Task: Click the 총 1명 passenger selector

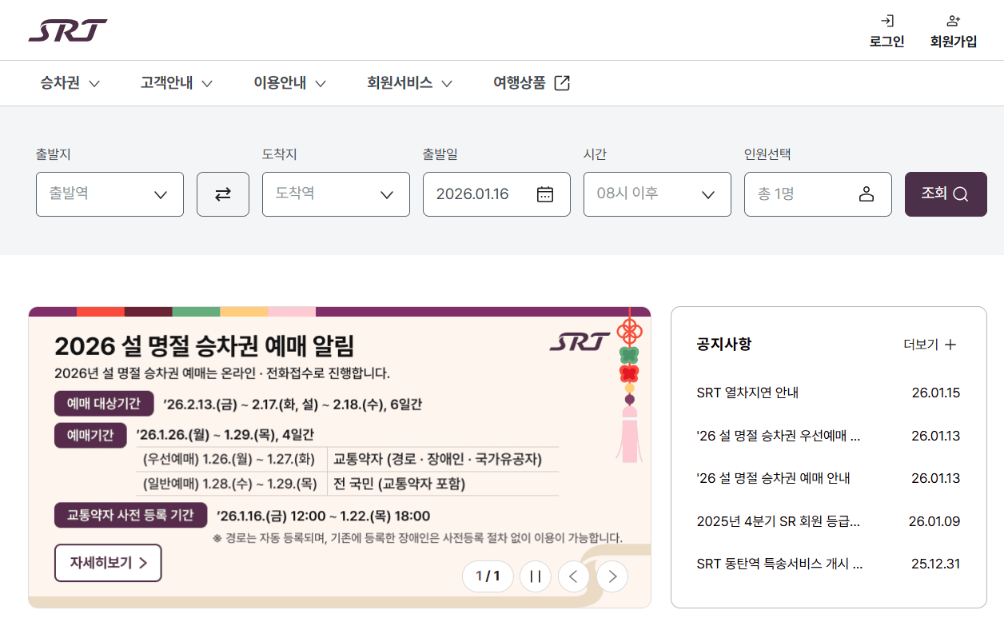Action: click(818, 194)
